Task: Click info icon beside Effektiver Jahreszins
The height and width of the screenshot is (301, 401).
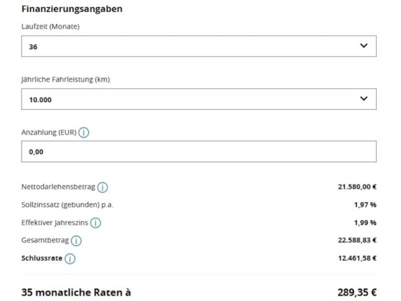Action: click(96, 223)
